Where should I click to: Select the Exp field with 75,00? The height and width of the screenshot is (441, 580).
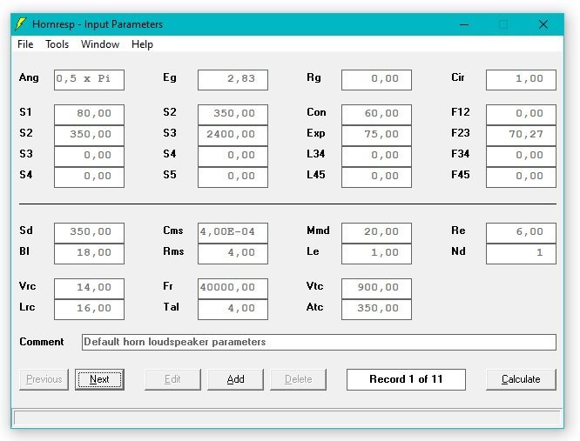(376, 136)
